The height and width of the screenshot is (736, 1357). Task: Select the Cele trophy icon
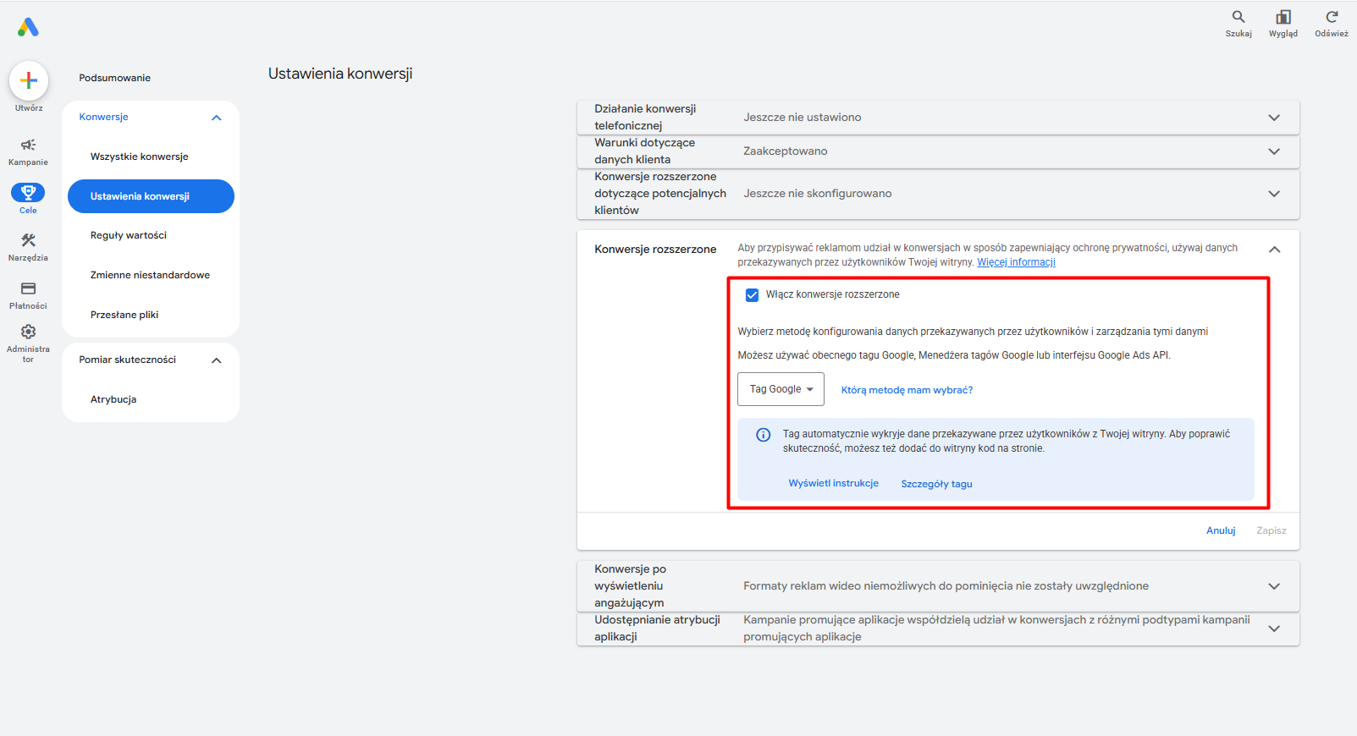[x=28, y=192]
